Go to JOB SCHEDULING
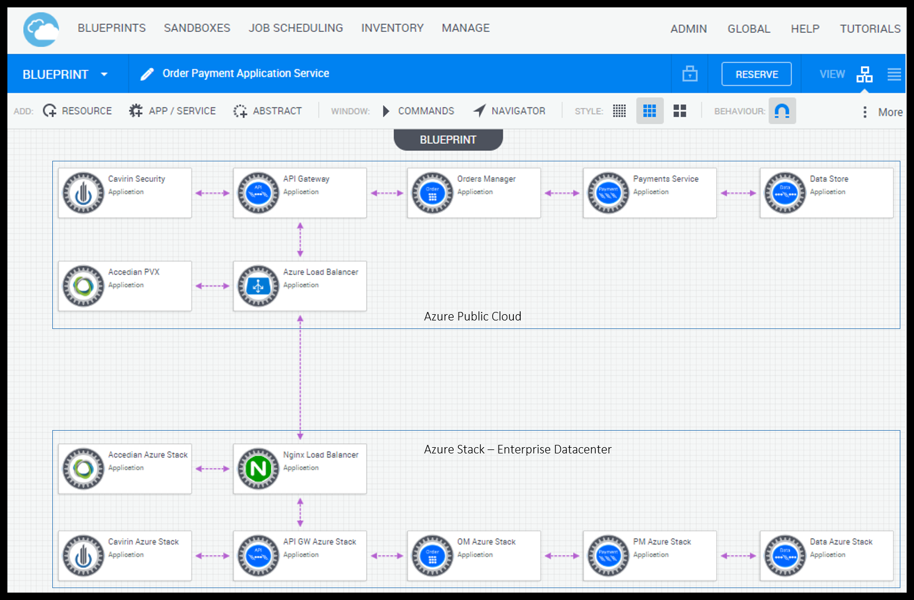 click(x=296, y=28)
